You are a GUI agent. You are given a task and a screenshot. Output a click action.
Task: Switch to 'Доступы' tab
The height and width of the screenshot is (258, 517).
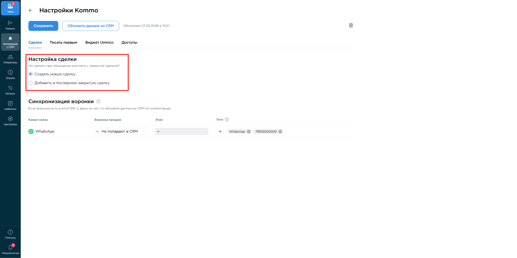pyautogui.click(x=129, y=42)
